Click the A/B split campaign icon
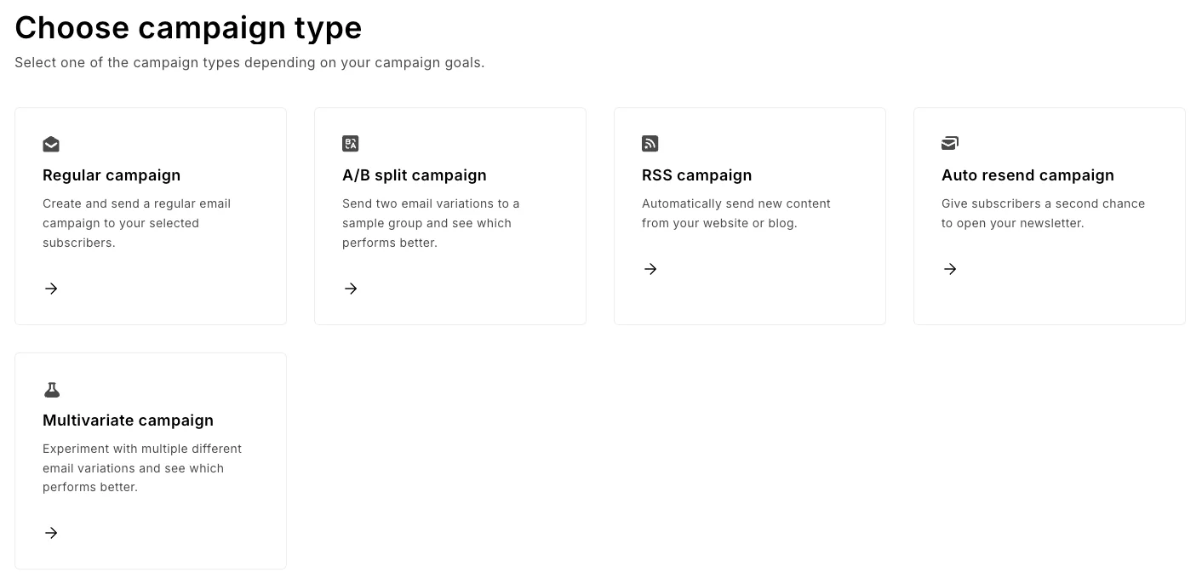This screenshot has height=578, width=1202. [351, 144]
